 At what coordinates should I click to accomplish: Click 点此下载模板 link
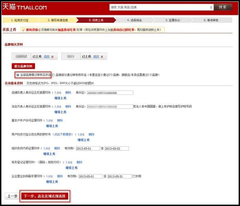coord(63,134)
